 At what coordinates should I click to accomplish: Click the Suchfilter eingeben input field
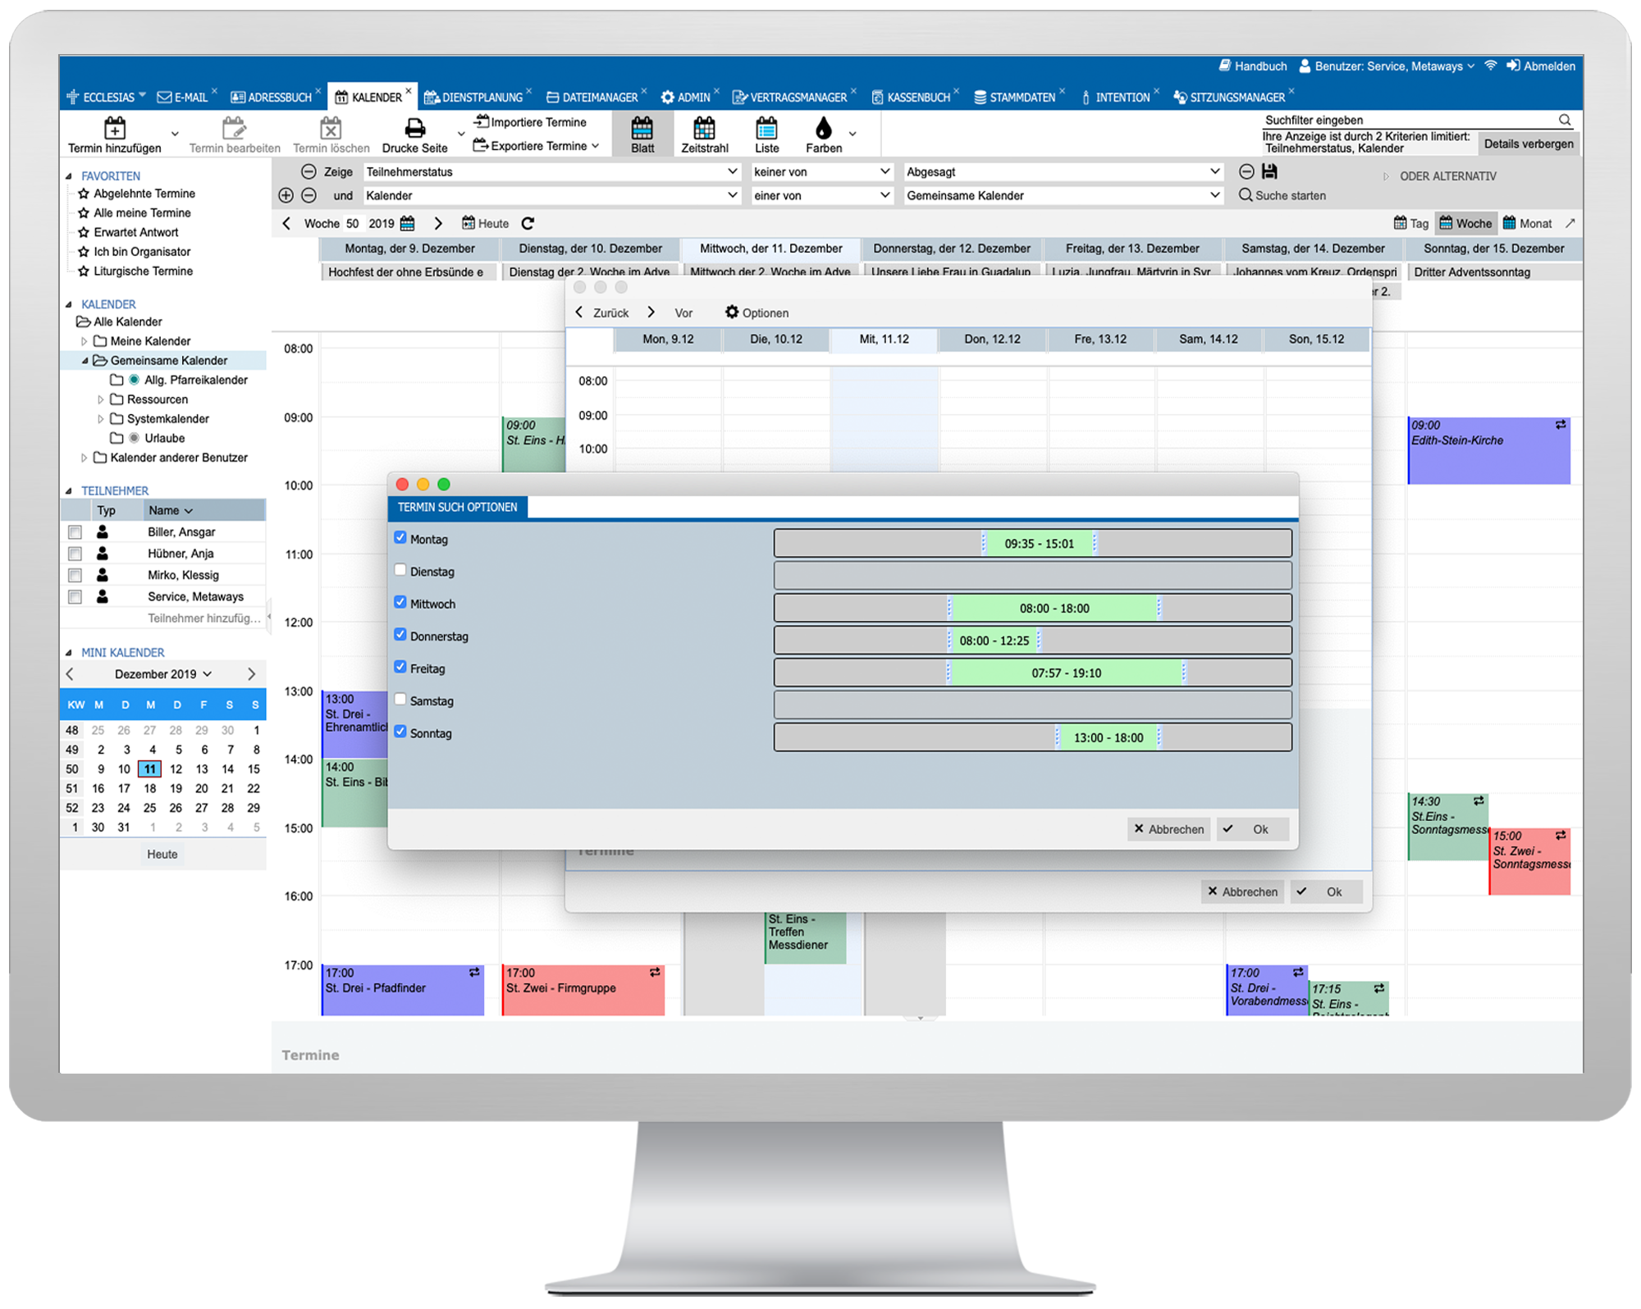tap(1410, 120)
